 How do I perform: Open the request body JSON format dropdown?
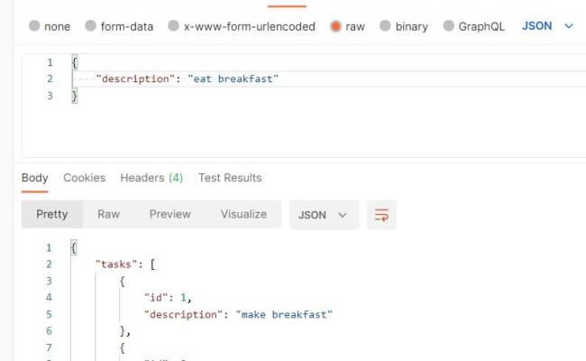(547, 26)
